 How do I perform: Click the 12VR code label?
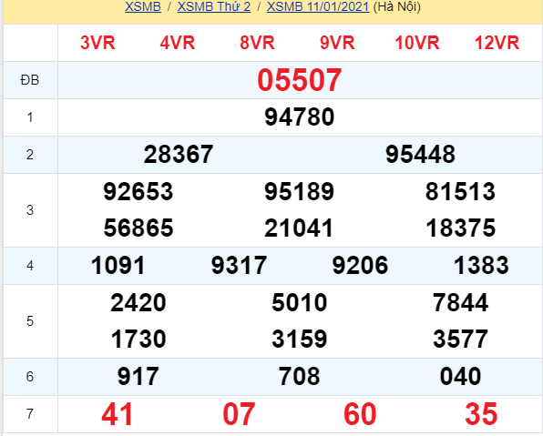(x=497, y=43)
